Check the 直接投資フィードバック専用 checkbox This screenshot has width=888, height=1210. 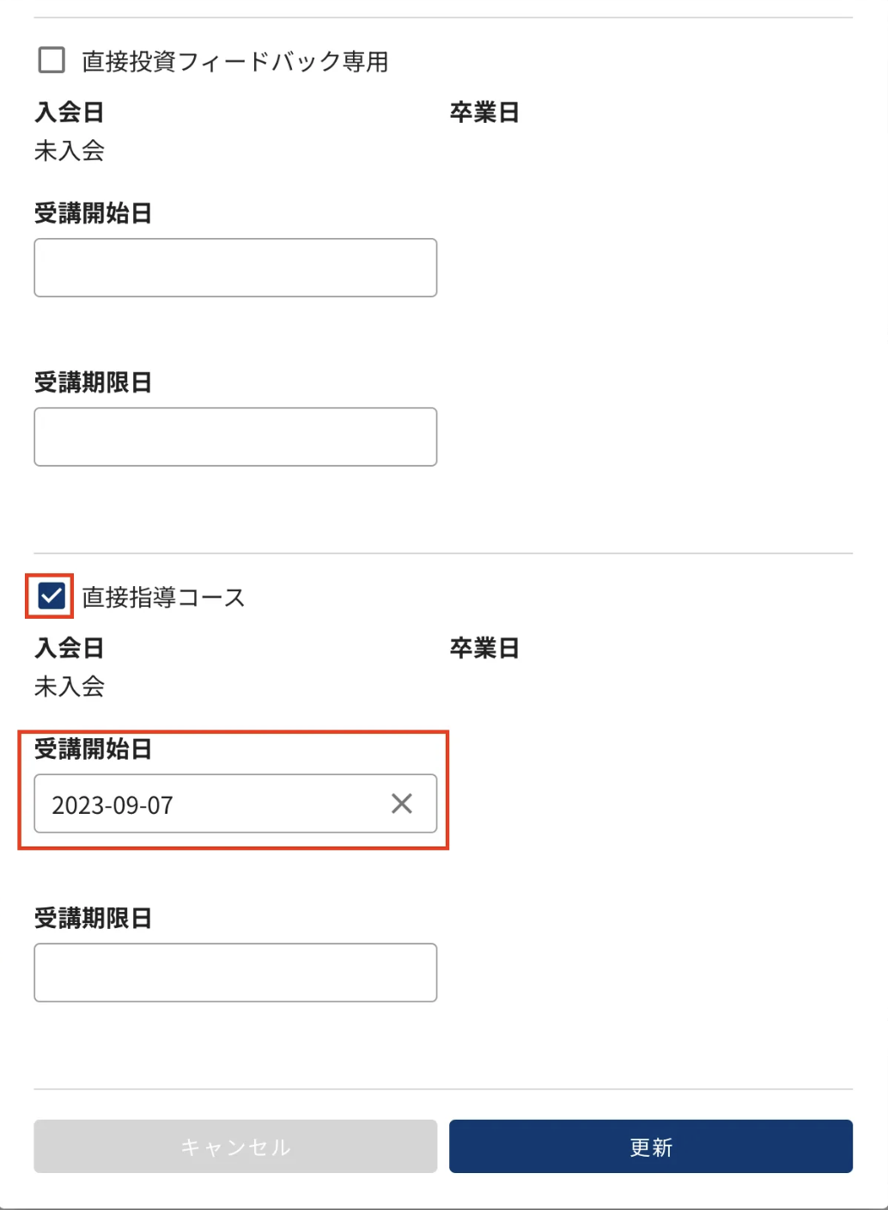(51, 60)
